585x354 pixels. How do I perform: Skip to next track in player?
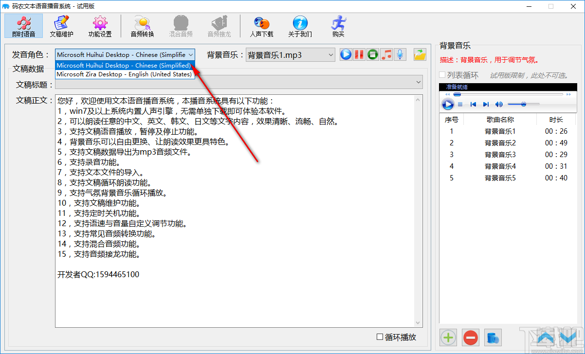pos(486,105)
